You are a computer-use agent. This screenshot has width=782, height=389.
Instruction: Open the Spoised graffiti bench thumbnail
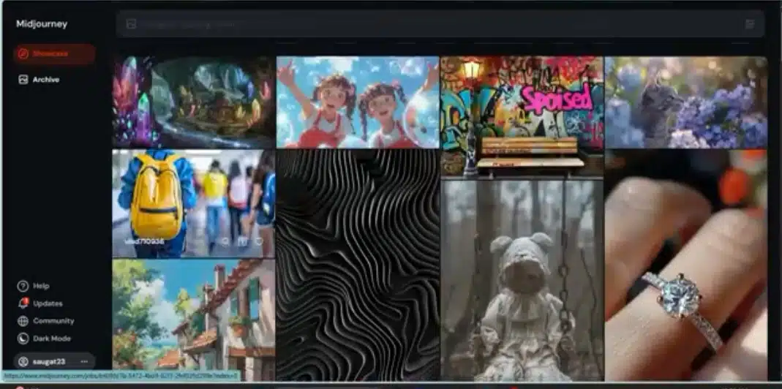click(x=522, y=116)
